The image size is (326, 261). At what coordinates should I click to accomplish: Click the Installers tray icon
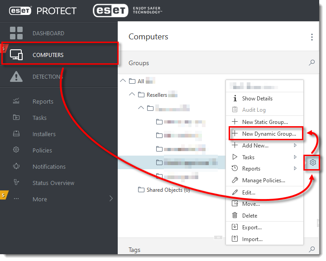[16, 133]
